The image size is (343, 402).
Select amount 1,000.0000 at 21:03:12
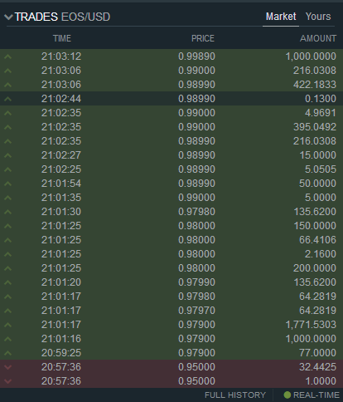311,56
